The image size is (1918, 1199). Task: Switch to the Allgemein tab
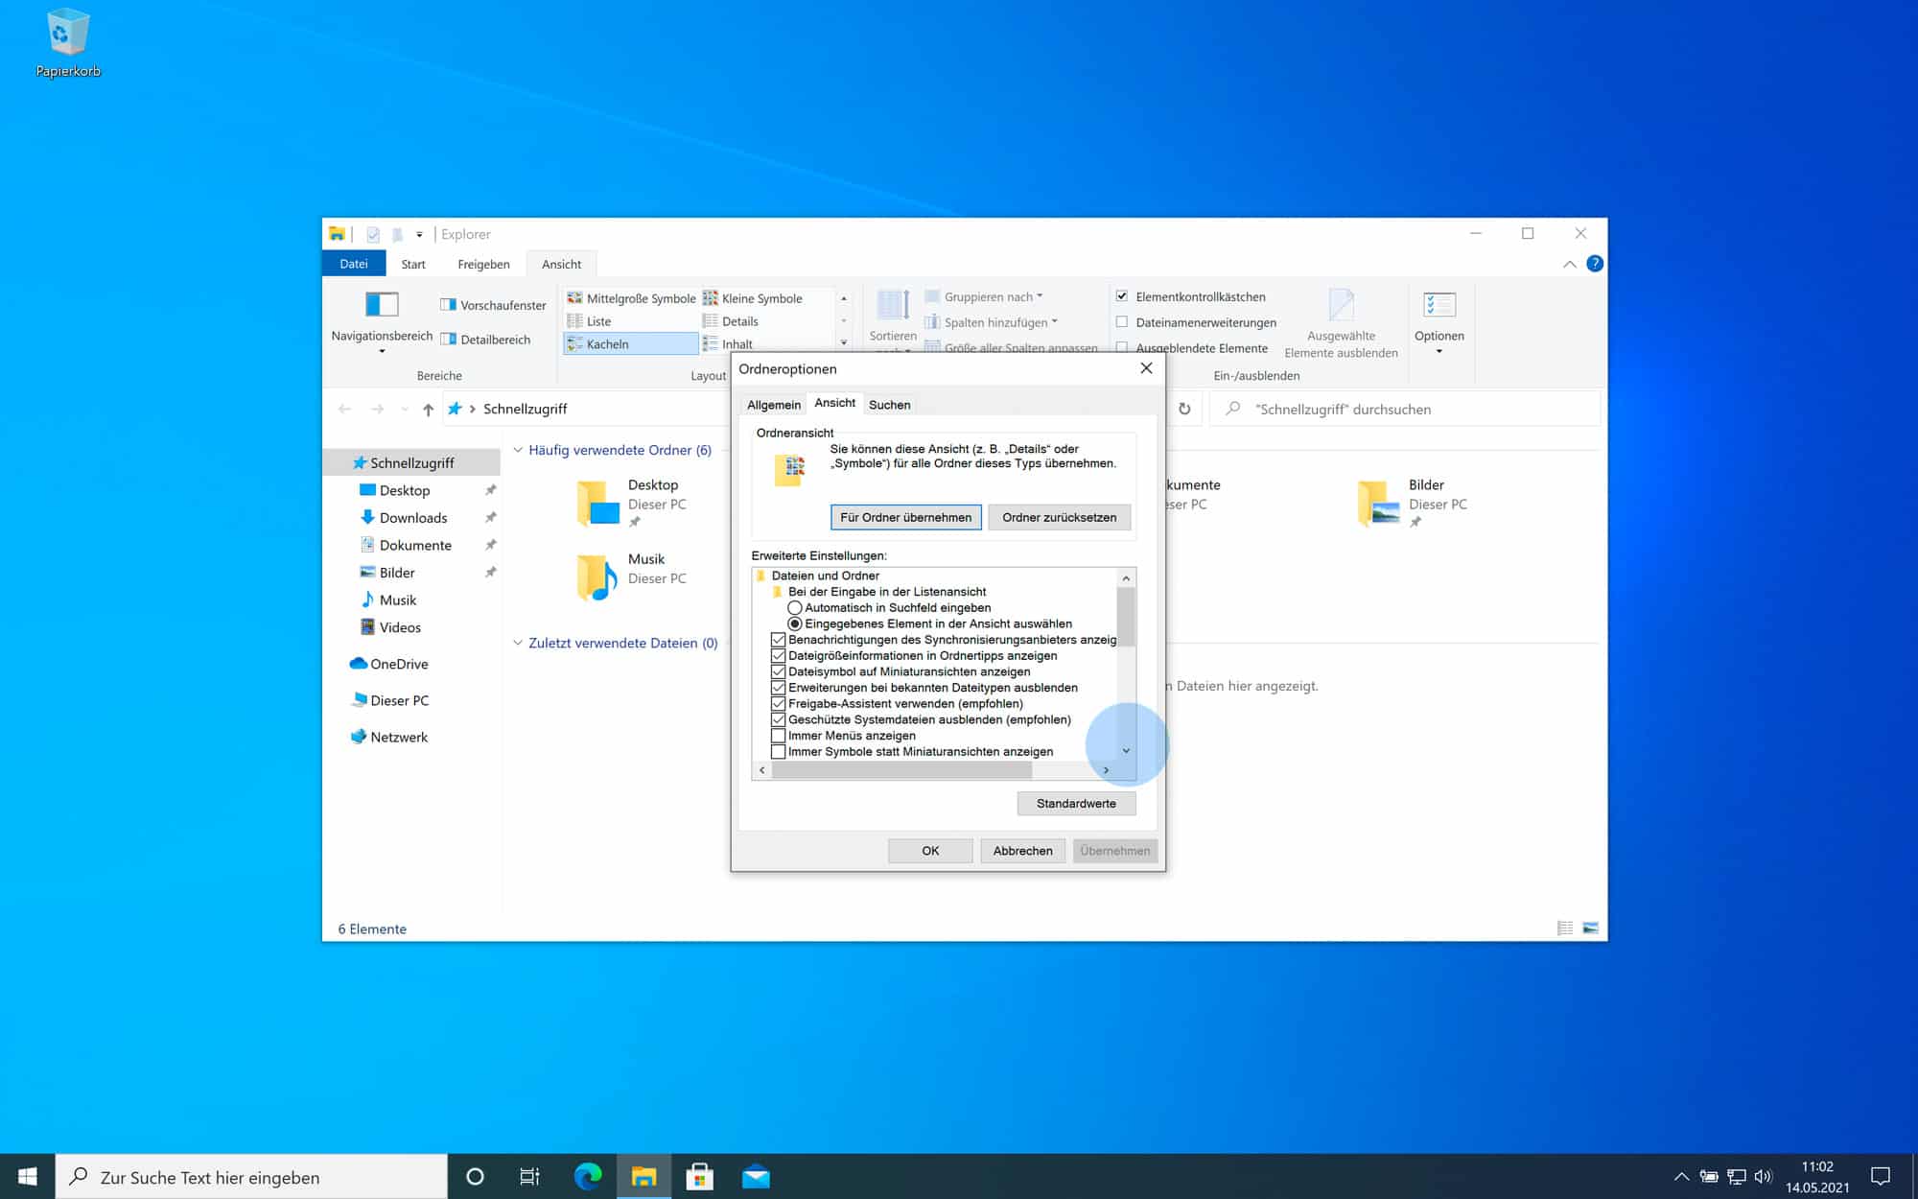point(773,405)
